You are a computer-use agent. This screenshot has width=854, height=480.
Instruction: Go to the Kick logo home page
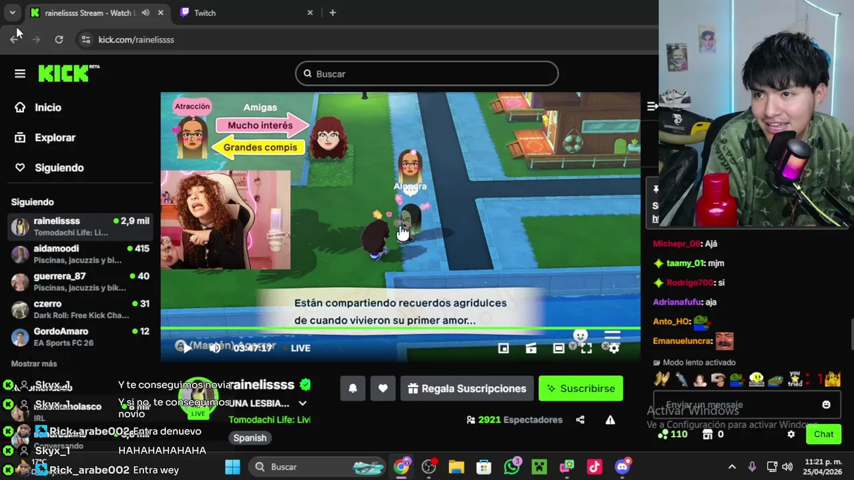[x=69, y=73]
